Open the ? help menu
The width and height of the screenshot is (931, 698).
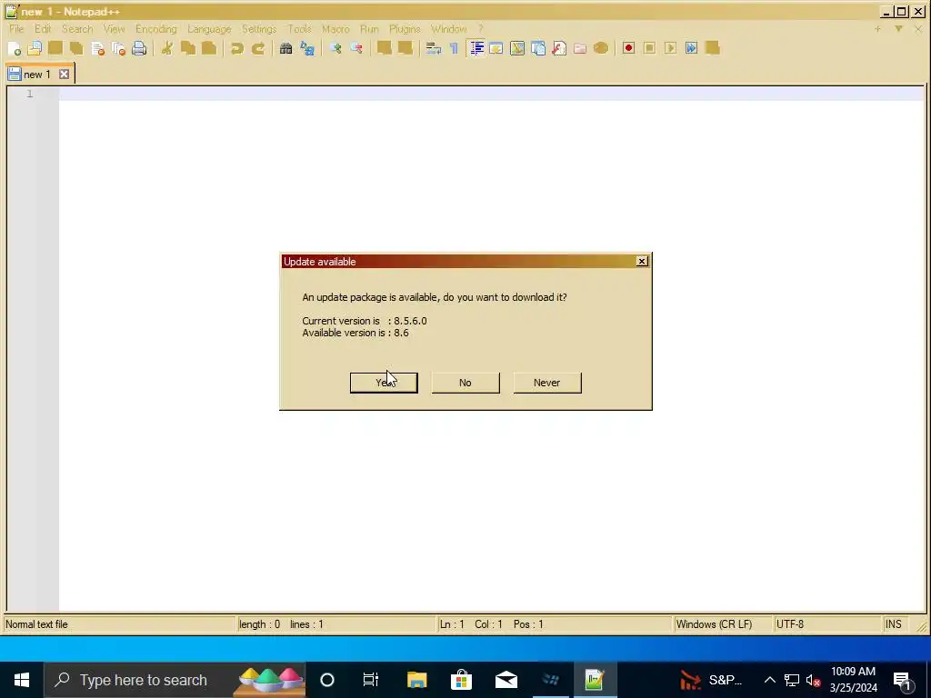point(481,29)
